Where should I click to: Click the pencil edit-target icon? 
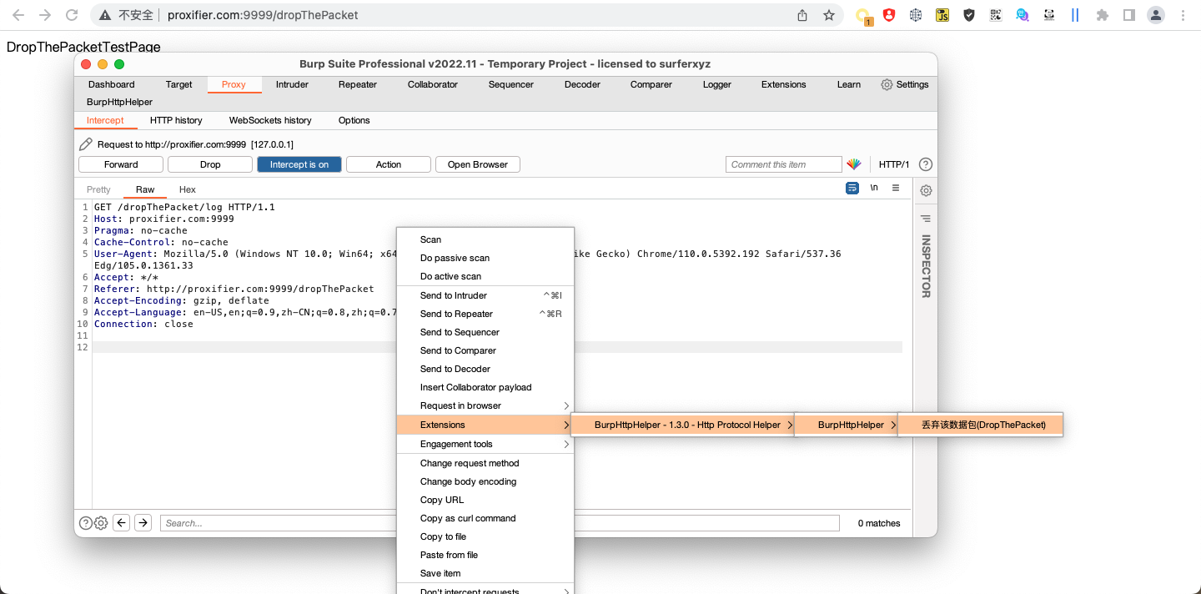click(86, 144)
